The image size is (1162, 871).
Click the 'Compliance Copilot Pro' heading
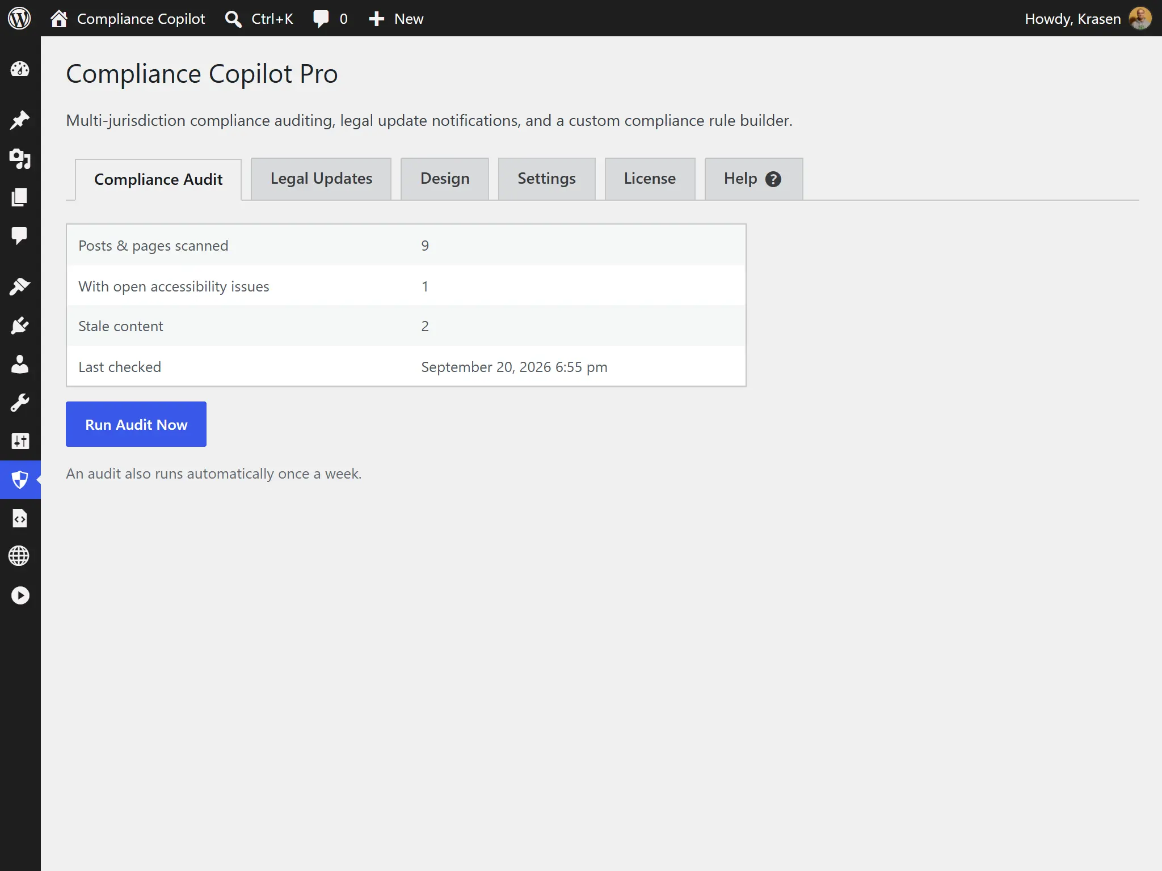[202, 74]
